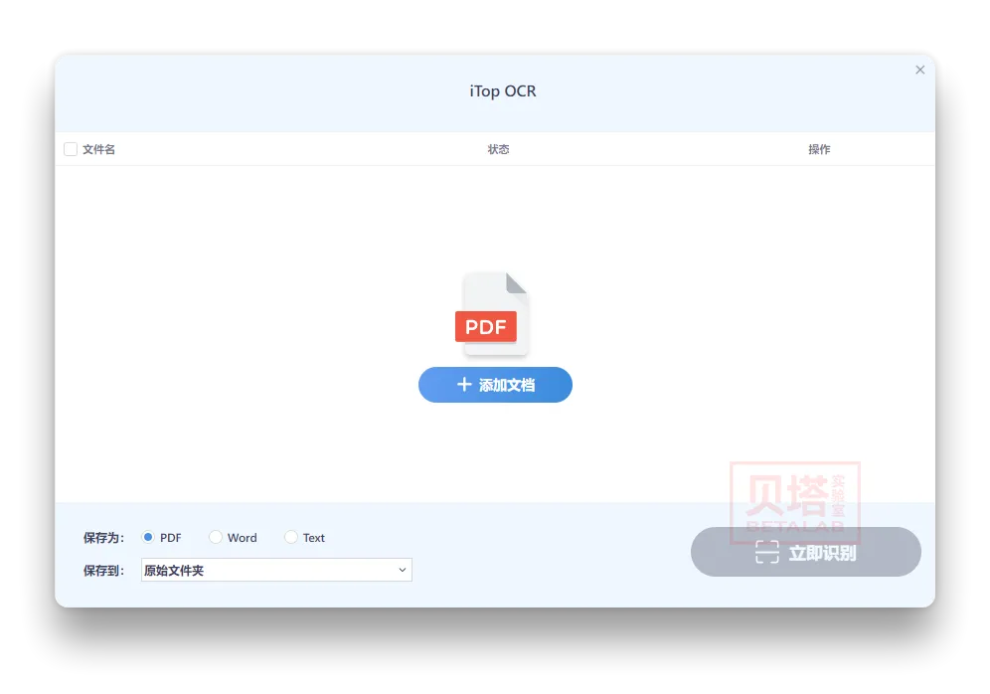Viewport: 990px width, 694px height.
Task: Click the iTop OCR title text
Action: 503,90
